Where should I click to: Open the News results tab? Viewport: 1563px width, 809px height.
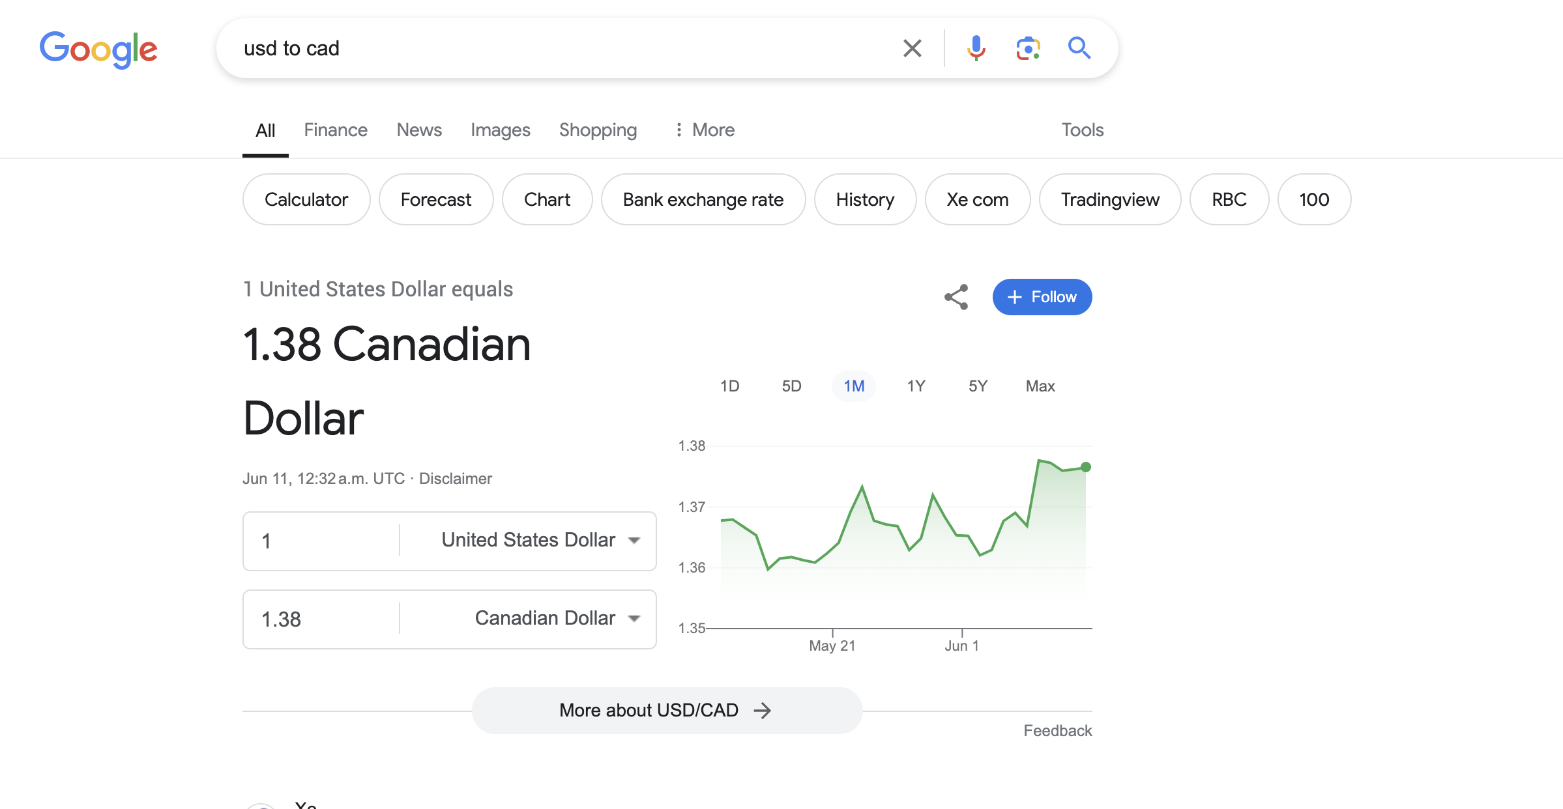418,130
